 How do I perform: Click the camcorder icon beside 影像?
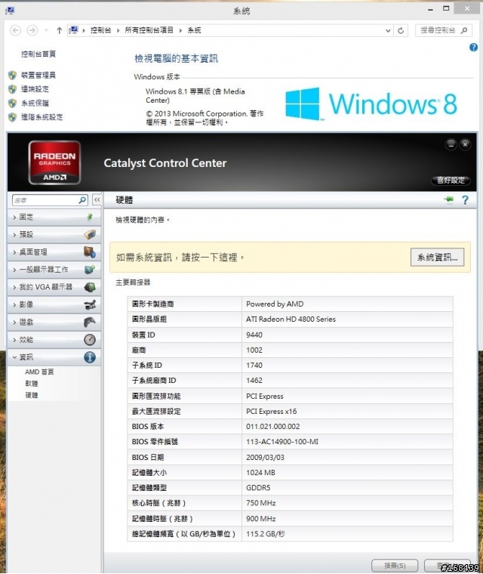point(90,304)
